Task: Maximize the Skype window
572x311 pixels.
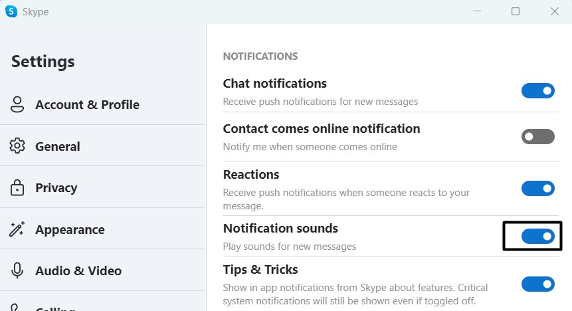Action: [x=516, y=11]
